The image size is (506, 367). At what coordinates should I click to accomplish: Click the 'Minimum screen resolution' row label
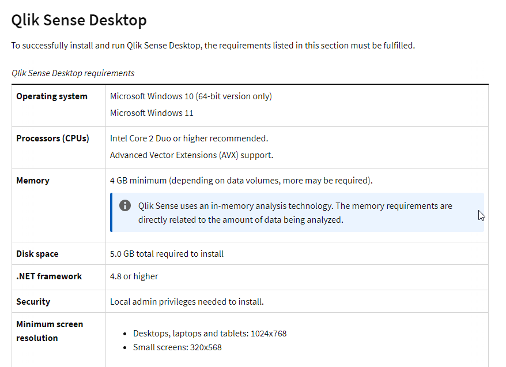[x=50, y=331]
